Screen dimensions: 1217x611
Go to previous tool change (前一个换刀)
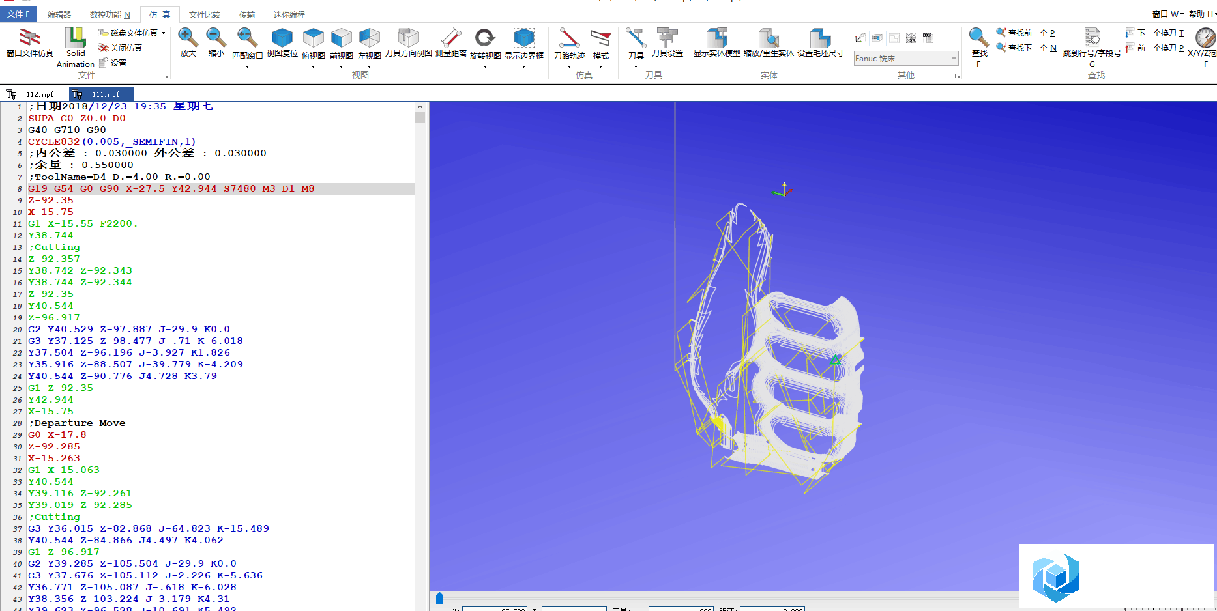[x=1154, y=48]
